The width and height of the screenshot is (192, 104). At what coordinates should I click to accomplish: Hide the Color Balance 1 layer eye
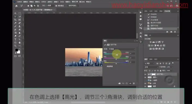145,74
